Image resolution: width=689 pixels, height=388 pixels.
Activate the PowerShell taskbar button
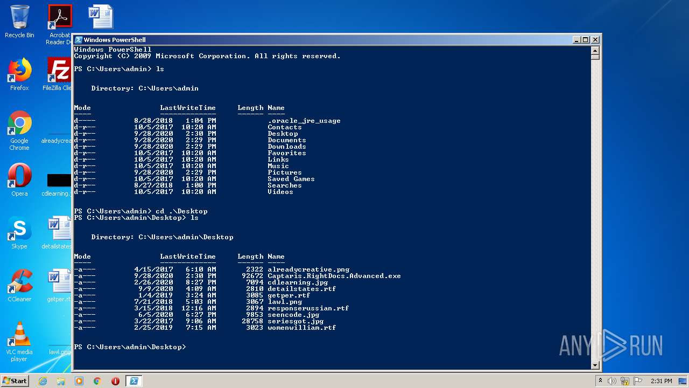pos(134,381)
